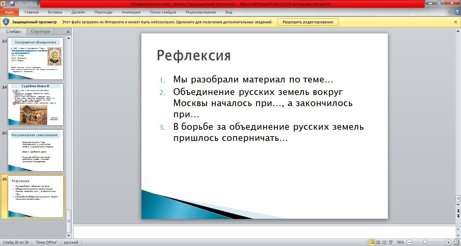Viewport: 461px width, 246px height.
Task: Click the down arrow of thumbnail pane scrollbar
Action: click(69, 236)
